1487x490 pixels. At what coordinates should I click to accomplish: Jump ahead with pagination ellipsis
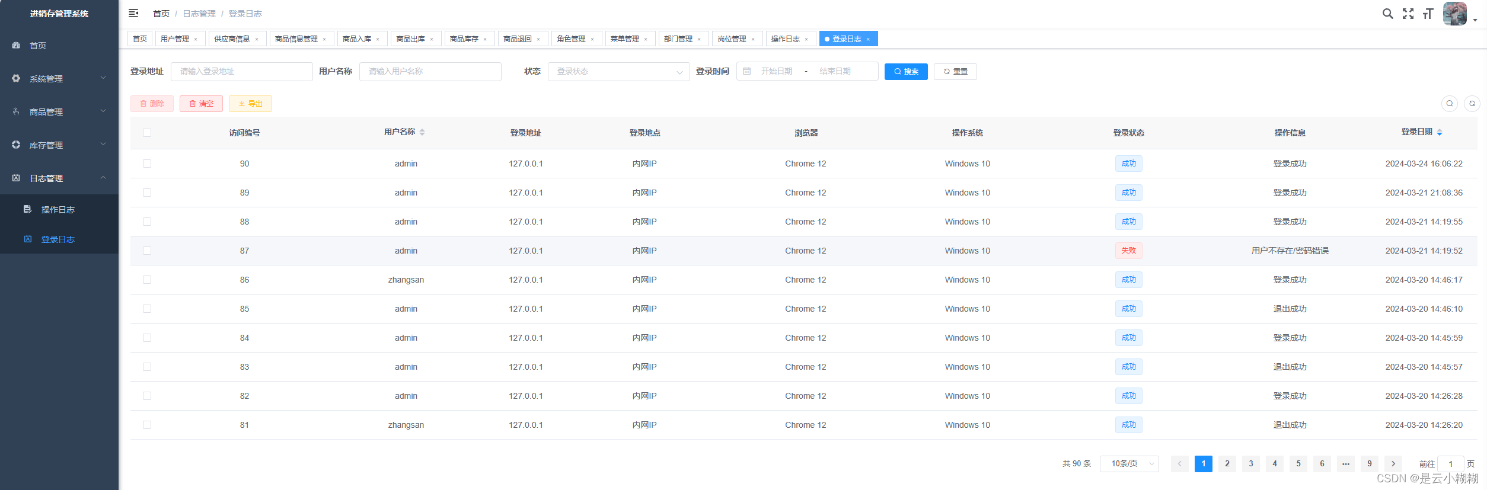[x=1346, y=463]
